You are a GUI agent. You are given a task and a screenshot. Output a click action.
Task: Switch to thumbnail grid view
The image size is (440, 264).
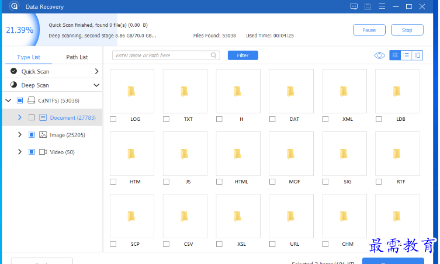click(395, 55)
